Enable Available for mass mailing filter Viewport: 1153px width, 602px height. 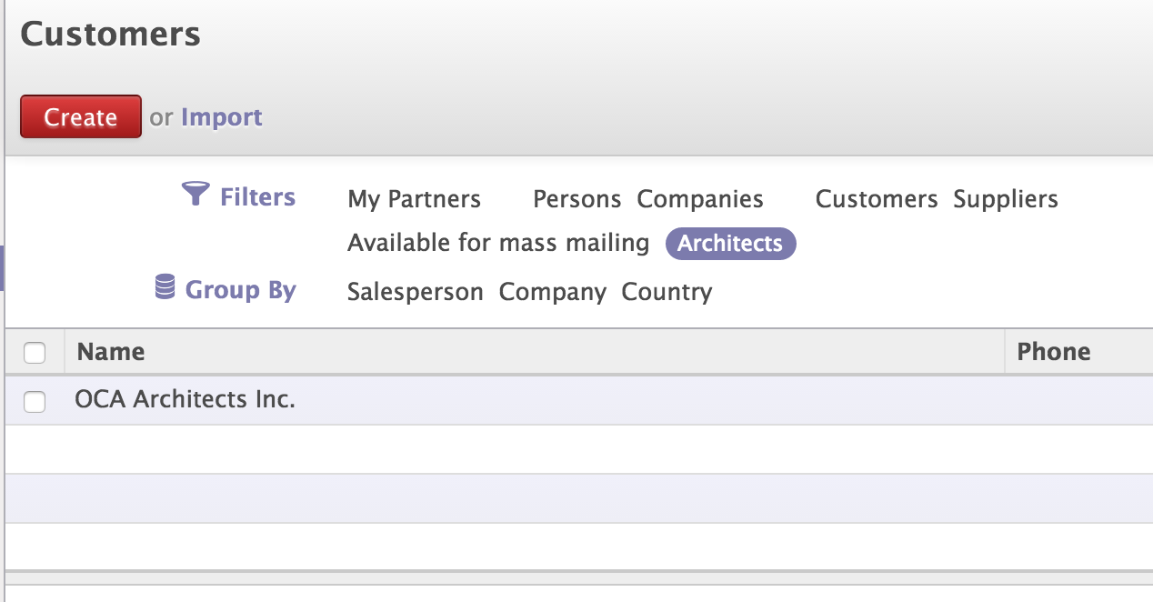498,243
